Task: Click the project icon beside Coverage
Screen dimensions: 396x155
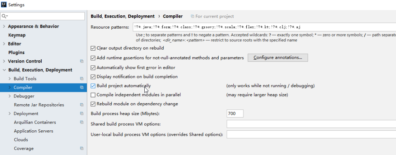Action: pyautogui.click(x=81, y=149)
